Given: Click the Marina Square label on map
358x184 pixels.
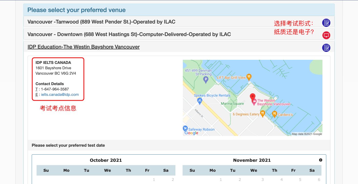Looking at the screenshot, I should tap(232, 103).
